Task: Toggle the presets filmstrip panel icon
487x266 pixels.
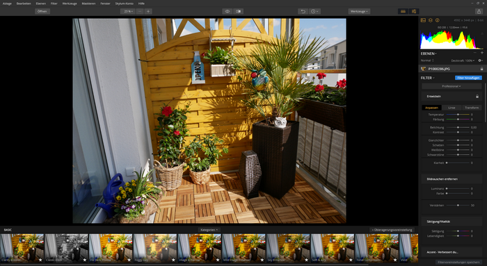Action: pos(403,11)
